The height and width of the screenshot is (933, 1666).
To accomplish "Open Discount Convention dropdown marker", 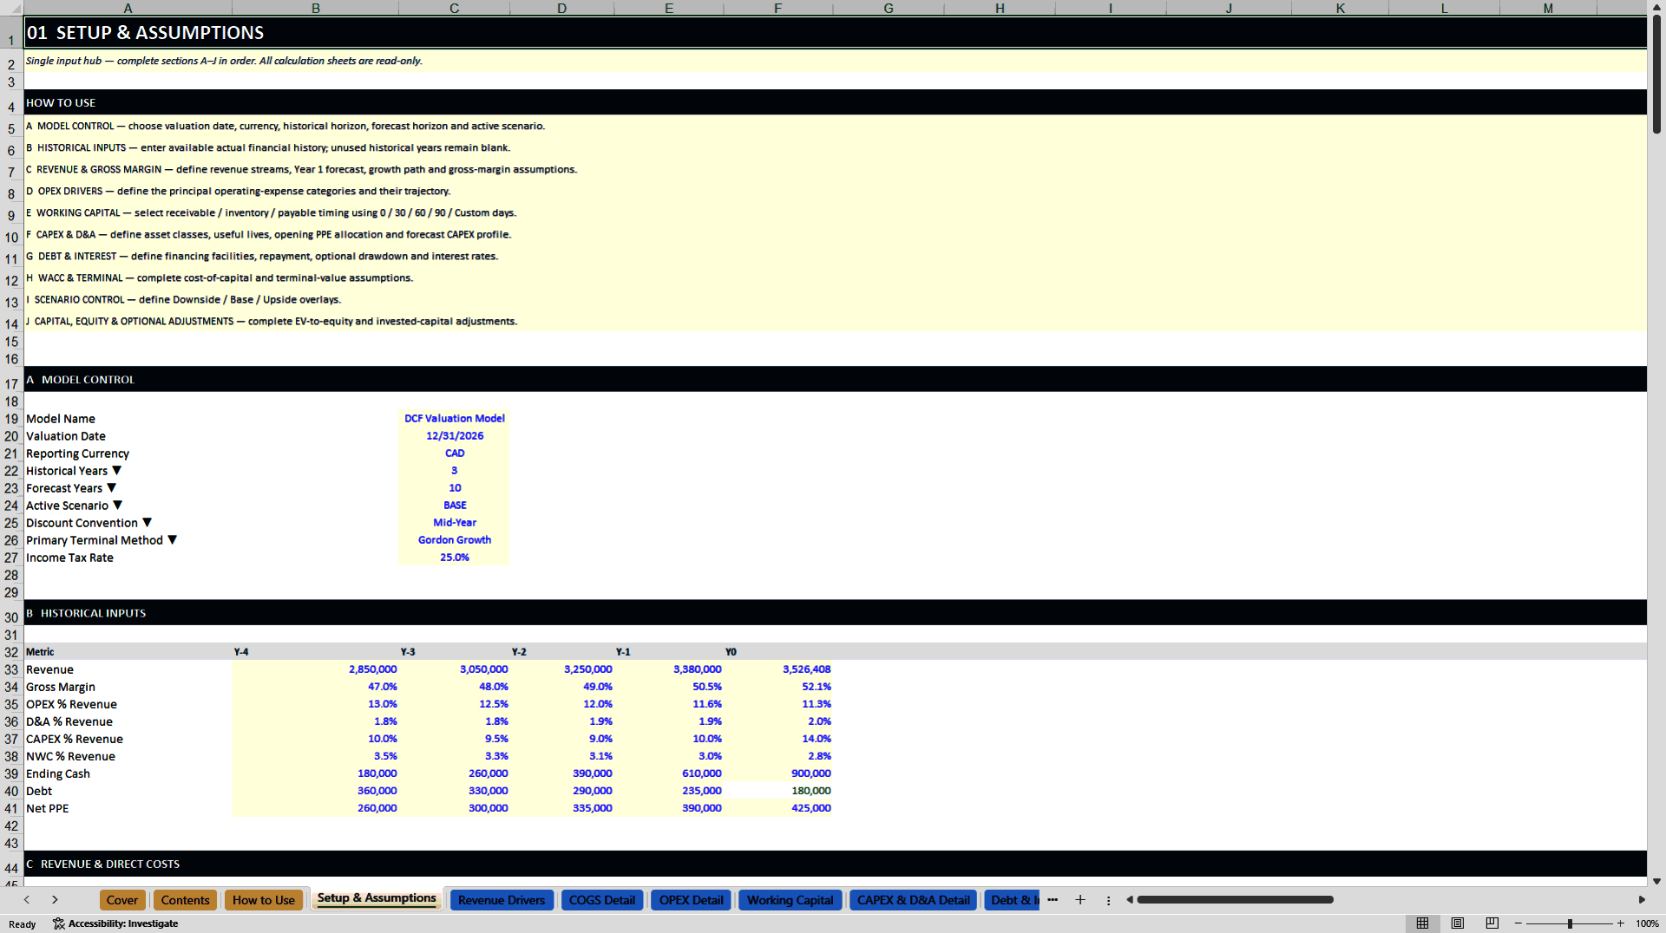I will pyautogui.click(x=148, y=522).
